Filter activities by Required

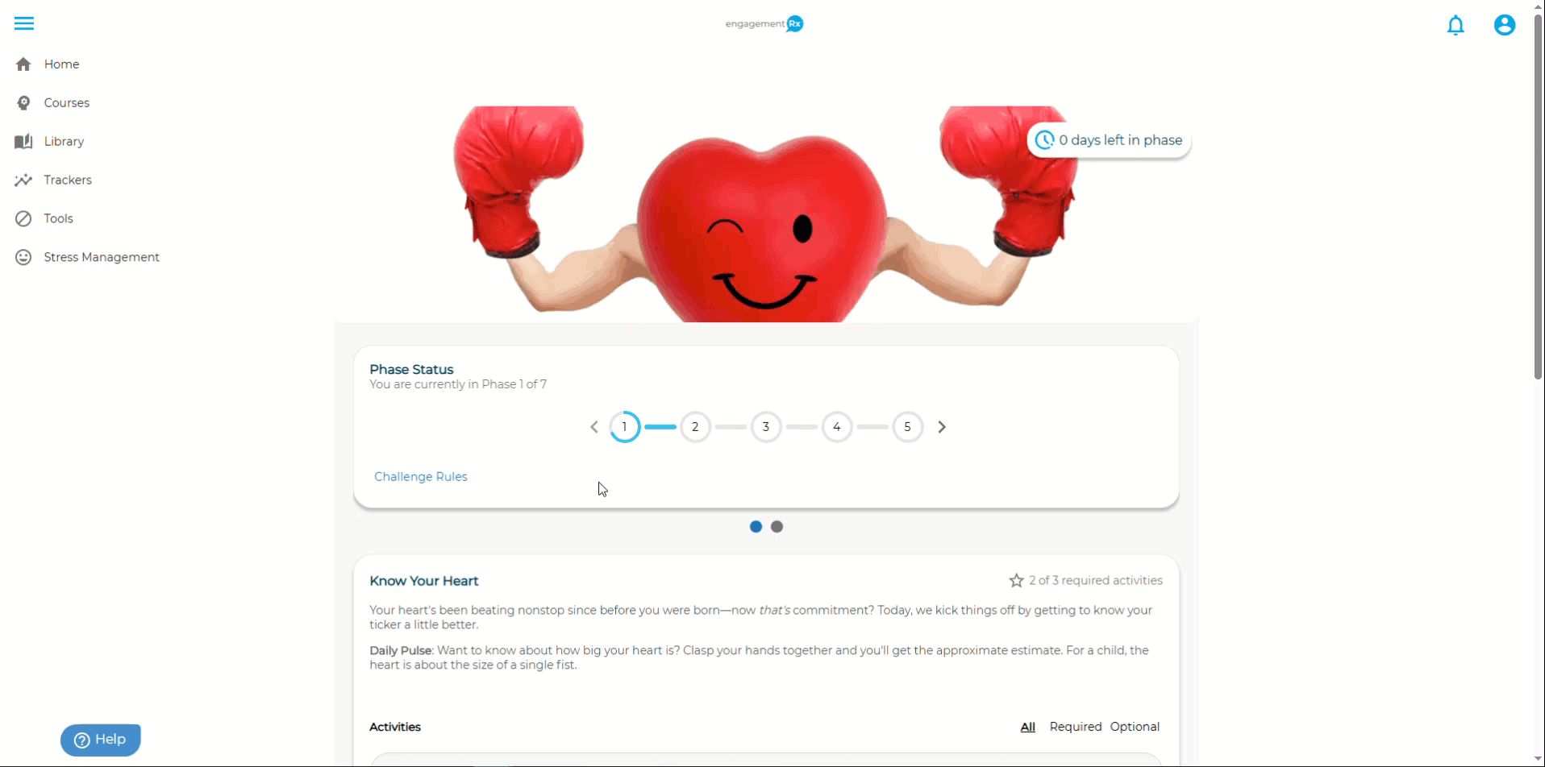[x=1075, y=727]
